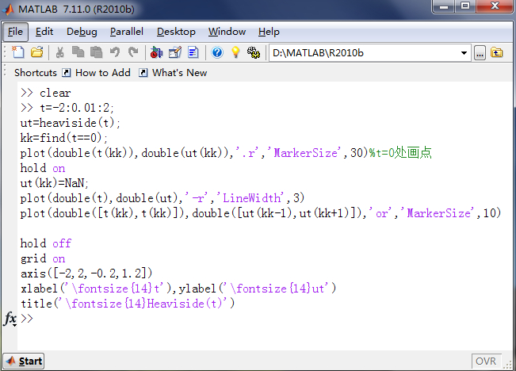Open the Desktop menu
Viewport: 516px width, 371px height.
pyautogui.click(x=176, y=32)
